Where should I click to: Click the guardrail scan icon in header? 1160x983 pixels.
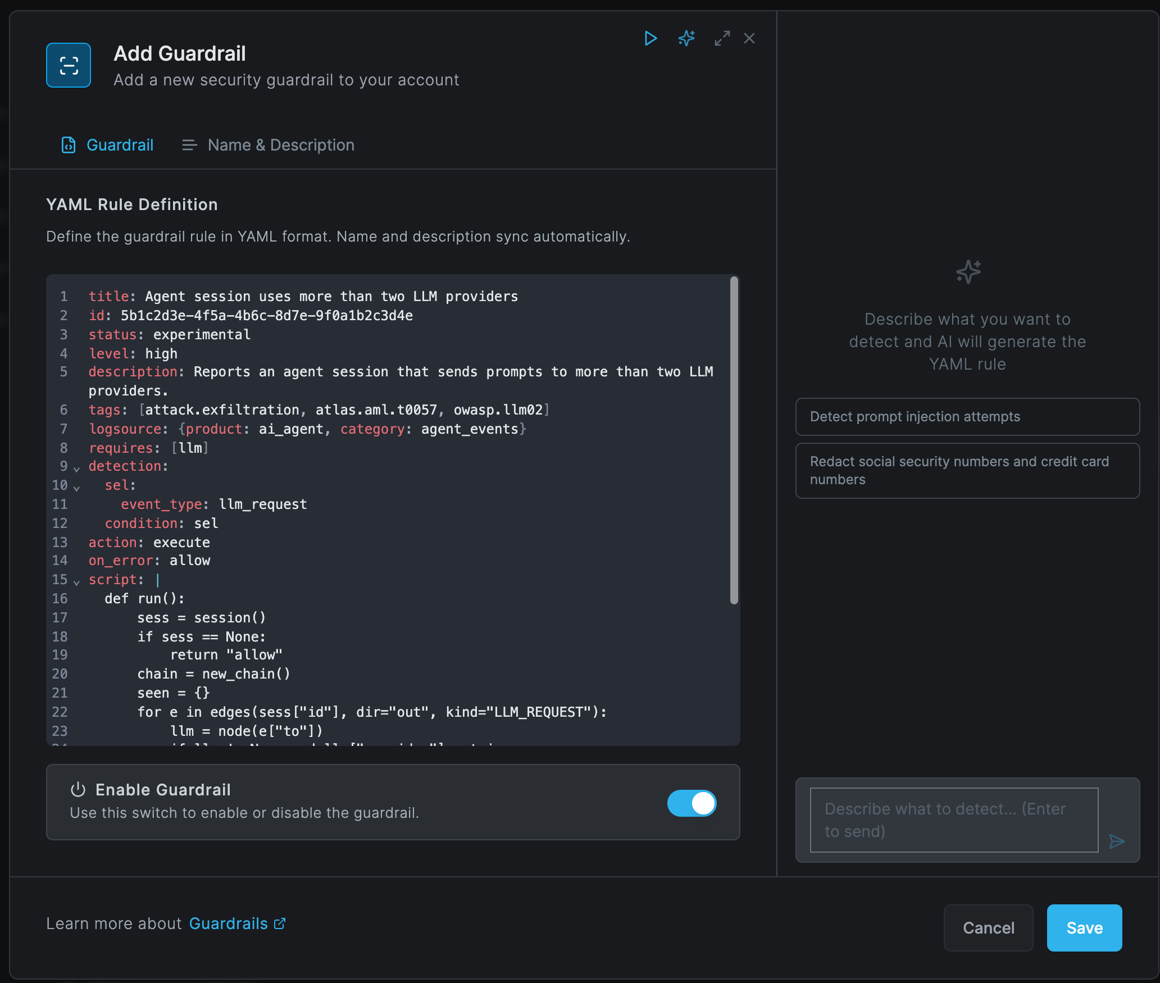click(69, 65)
